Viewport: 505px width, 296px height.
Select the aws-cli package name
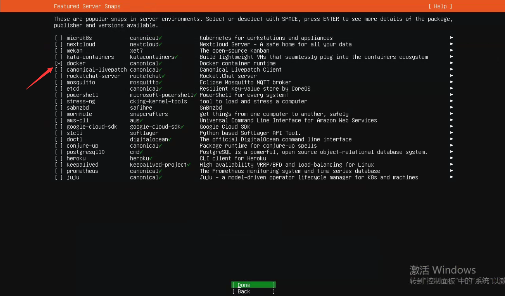(x=78, y=121)
